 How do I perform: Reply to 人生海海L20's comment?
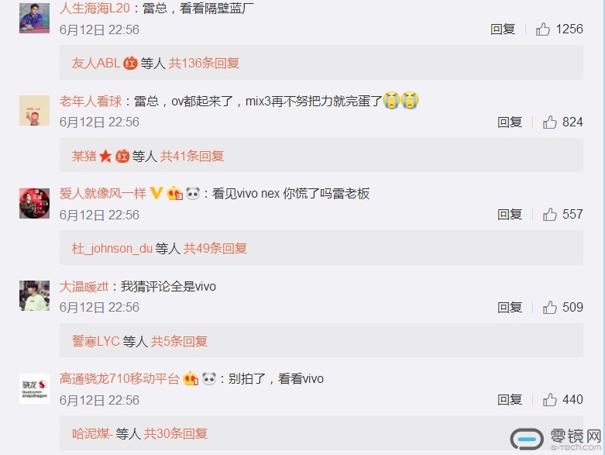(503, 29)
